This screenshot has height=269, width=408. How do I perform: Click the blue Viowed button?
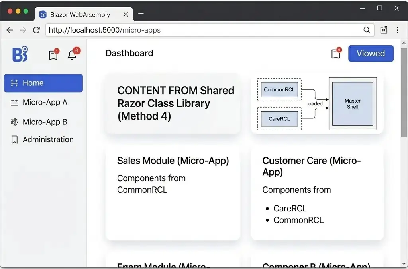point(371,53)
